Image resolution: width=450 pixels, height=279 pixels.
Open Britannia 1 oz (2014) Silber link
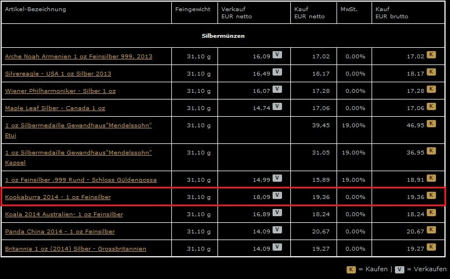coord(70,249)
